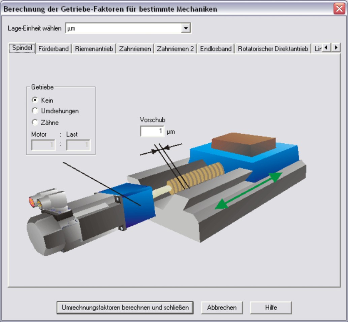The height and width of the screenshot is (322, 348).
Task: Click the green double-arrow in the diagram
Action: [249, 191]
